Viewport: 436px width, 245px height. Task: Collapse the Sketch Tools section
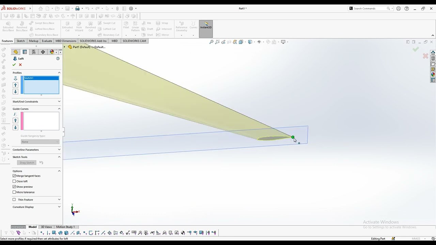click(59, 157)
